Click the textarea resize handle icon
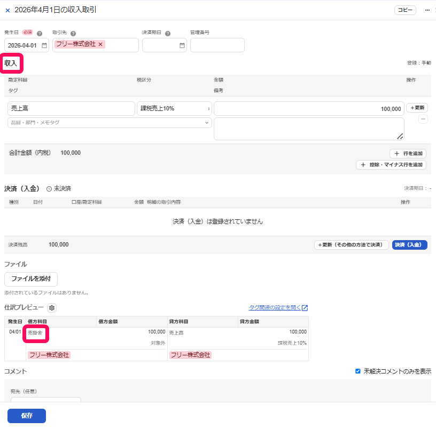Image resolution: width=436 pixels, height=429 pixels. coord(400,136)
